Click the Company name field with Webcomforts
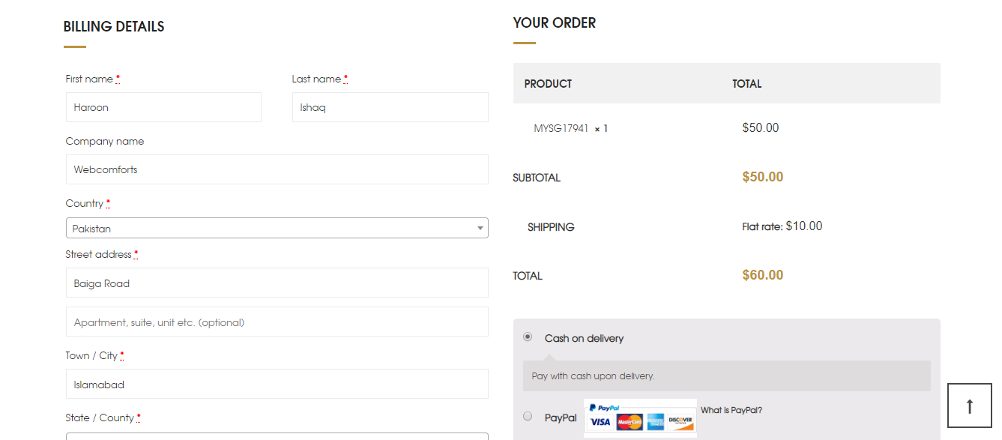Screen dimensions: 1002x440 point(277,169)
